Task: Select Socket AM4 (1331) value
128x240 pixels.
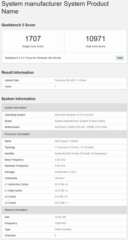Action: click(x=65, y=172)
